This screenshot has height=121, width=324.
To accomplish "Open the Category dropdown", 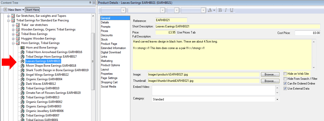I will [277, 99].
